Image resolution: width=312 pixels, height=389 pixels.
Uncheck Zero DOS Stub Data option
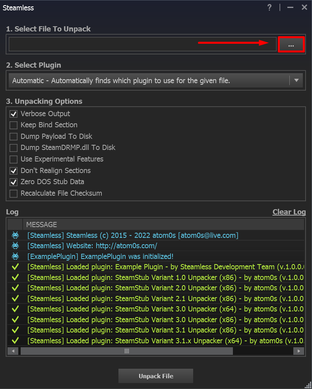(14, 182)
